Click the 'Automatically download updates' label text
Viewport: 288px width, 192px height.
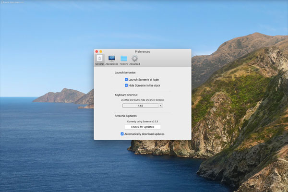click(x=145, y=134)
